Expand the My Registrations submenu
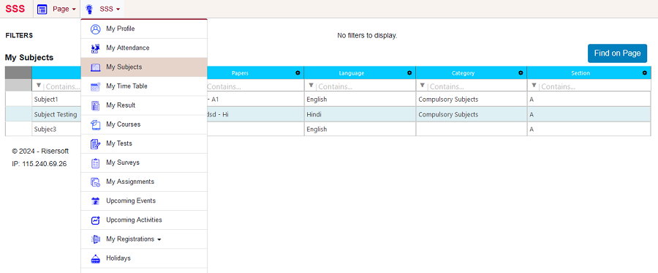658x273 pixels. [144, 239]
